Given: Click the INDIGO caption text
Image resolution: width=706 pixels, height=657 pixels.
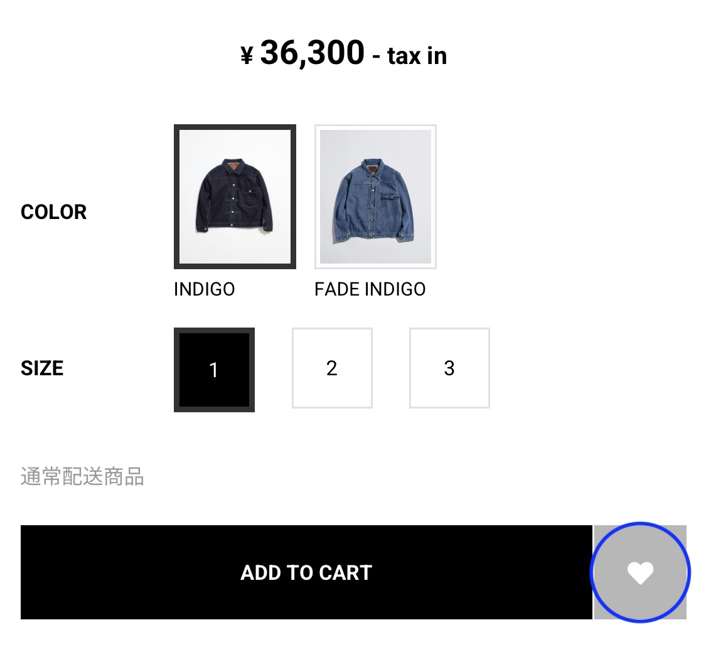Looking at the screenshot, I should pyautogui.click(x=205, y=289).
